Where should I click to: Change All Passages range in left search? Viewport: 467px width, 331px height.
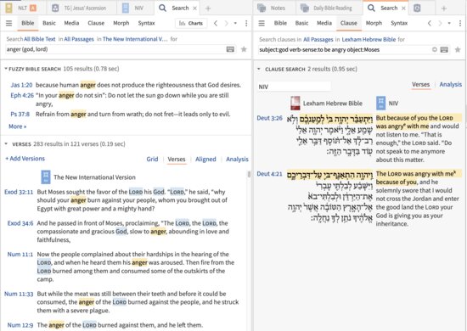[79, 39]
